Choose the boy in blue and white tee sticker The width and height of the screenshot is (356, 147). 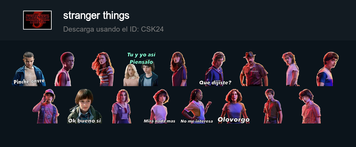pyautogui.click(x=328, y=69)
